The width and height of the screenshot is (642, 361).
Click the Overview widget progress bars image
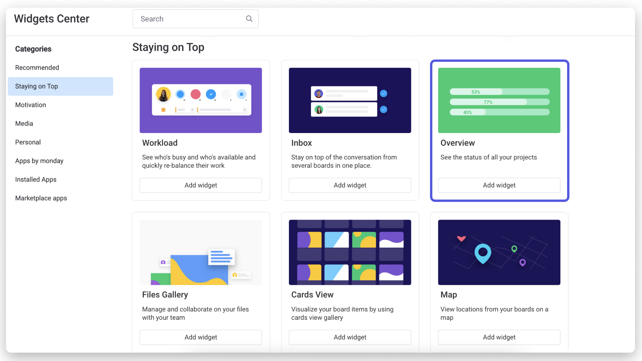click(x=499, y=100)
